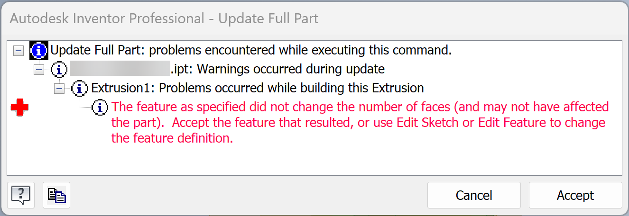This screenshot has height=216, width=629.
Task: Click the Help question mark button
Action: (21, 195)
